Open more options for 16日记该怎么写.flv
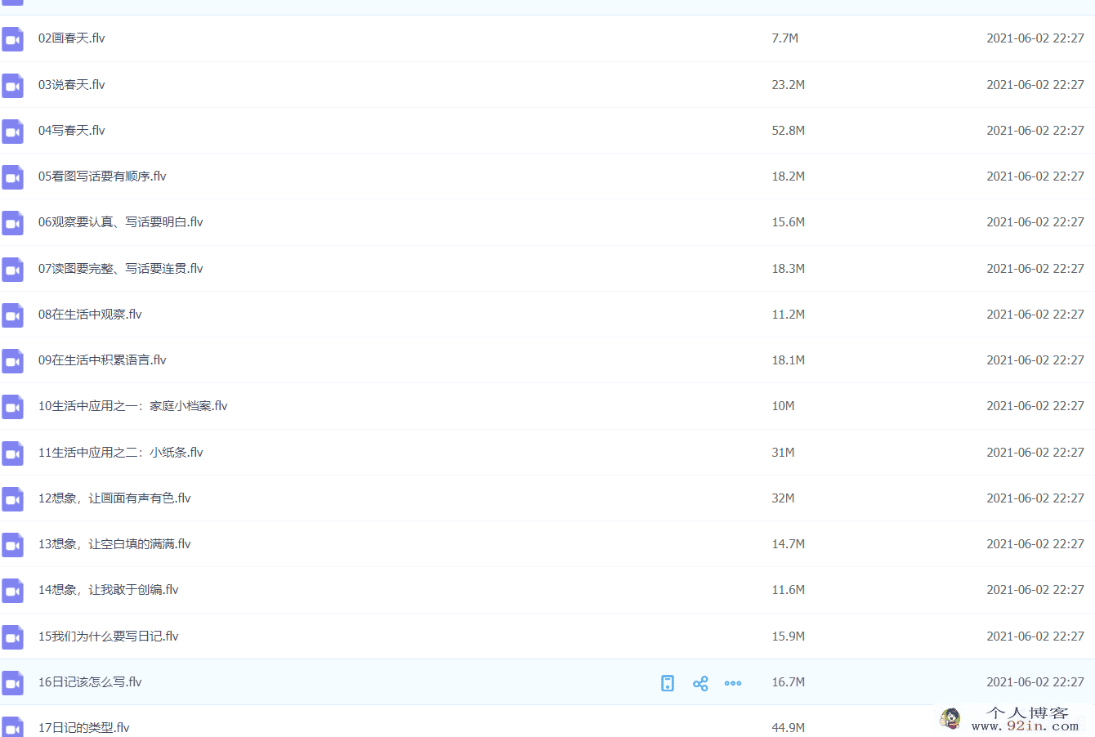 733,683
